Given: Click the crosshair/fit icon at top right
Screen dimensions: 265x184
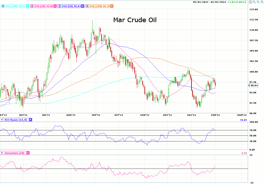Looking at the screenshot, I should click(x=250, y=2).
